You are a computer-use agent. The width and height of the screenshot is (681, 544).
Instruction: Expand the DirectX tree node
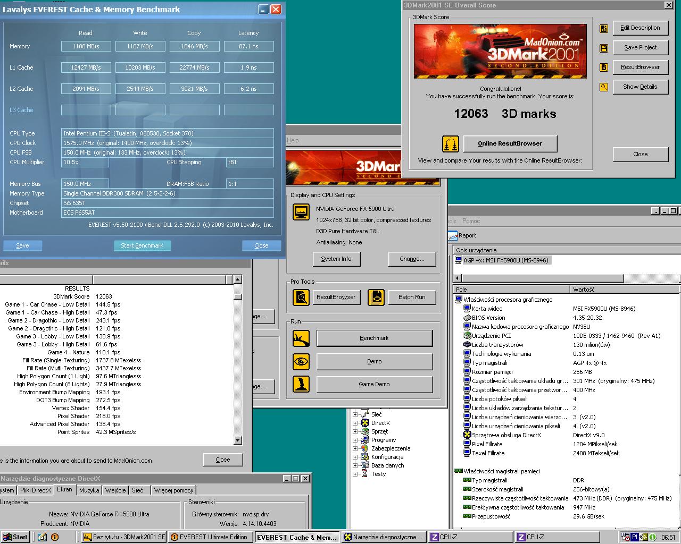[355, 423]
